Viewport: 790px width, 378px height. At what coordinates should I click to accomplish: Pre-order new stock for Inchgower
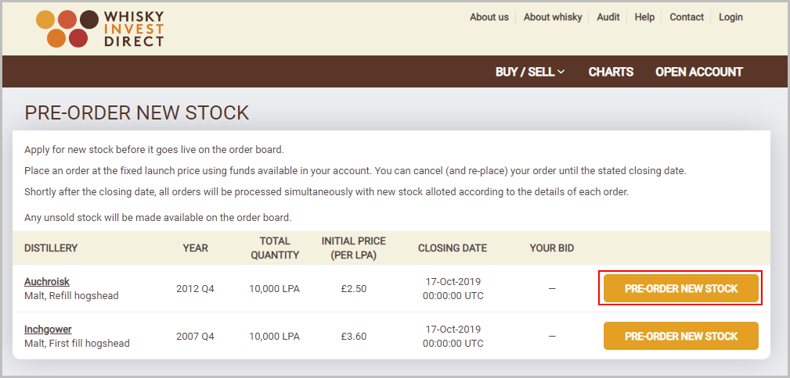coord(680,337)
